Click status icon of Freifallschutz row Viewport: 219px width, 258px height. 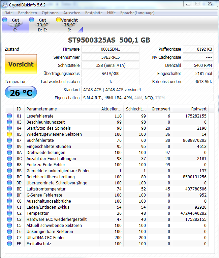click(x=9, y=244)
